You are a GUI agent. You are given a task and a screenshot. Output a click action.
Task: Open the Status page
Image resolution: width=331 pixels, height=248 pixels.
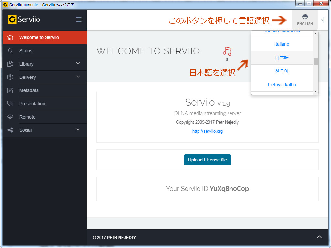point(45,51)
